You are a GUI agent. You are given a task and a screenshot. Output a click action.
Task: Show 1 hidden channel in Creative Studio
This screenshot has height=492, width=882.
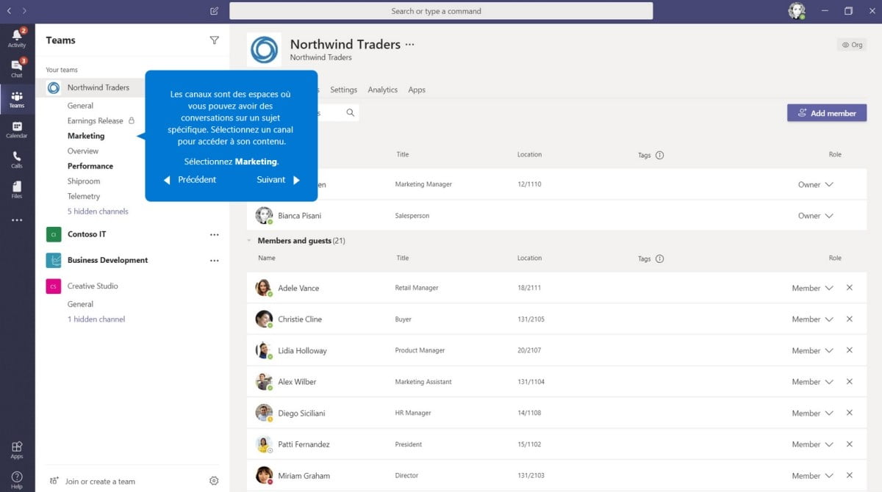click(x=96, y=319)
